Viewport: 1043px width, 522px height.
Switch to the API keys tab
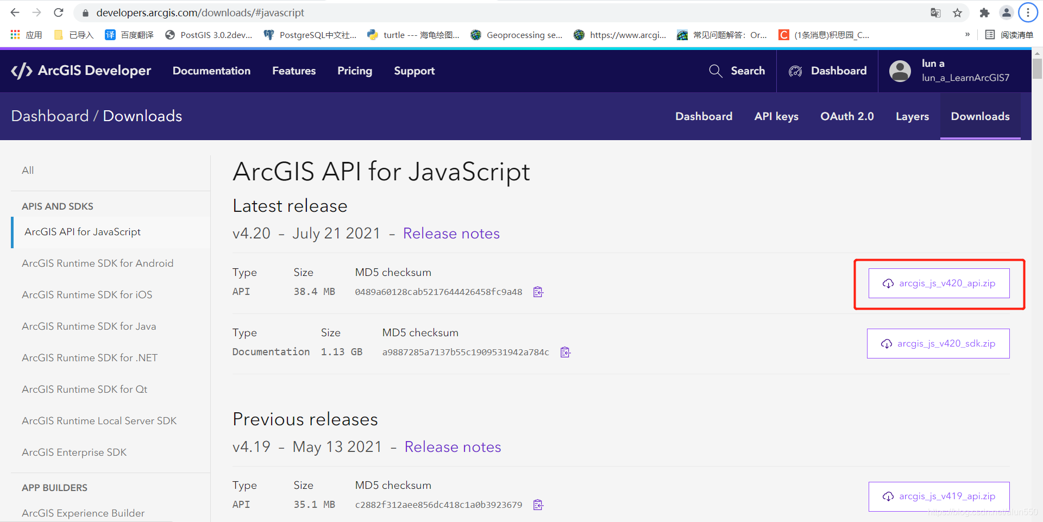click(x=776, y=116)
